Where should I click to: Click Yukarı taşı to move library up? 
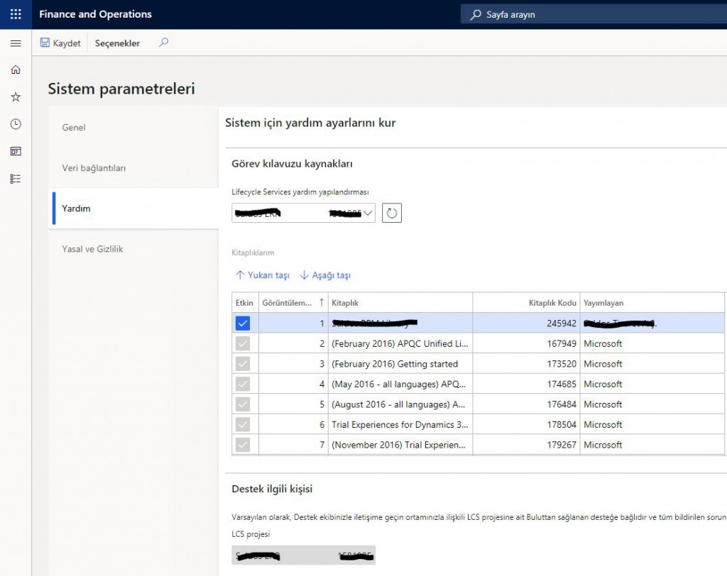(263, 275)
